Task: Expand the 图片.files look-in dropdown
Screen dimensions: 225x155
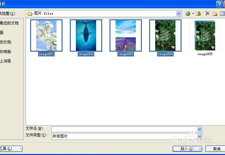Action: click(178, 14)
